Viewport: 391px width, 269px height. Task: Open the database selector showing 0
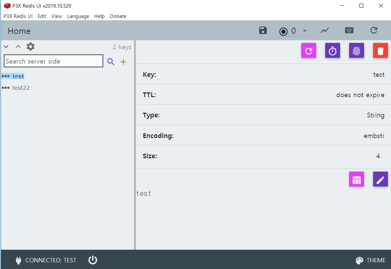coord(294,31)
